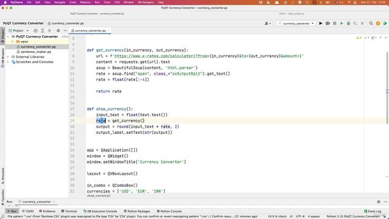Open Search Everywhere magnifier icon
Screen dimensions: 389x219
pyautogui.click(x=371, y=23)
